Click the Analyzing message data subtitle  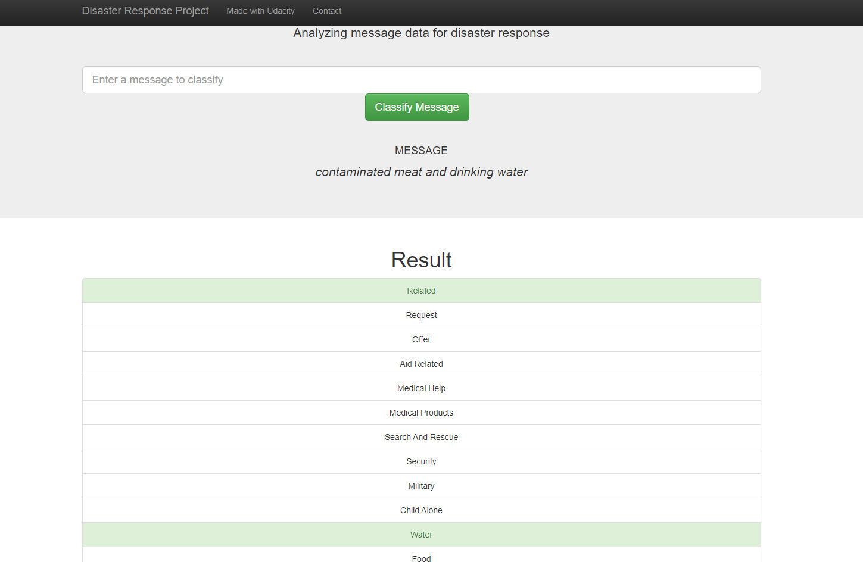[421, 33]
